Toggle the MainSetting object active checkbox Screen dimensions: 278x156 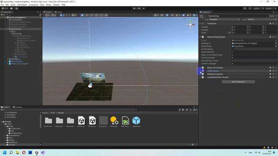(206, 16)
